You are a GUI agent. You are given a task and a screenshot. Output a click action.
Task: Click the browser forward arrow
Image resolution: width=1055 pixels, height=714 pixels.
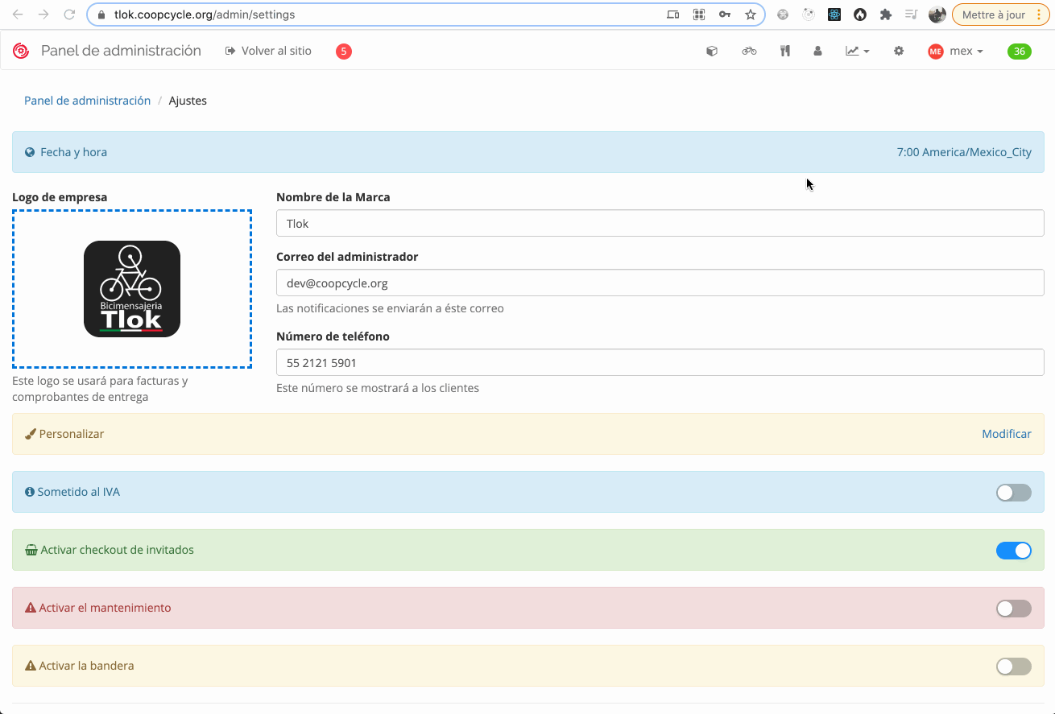[43, 14]
